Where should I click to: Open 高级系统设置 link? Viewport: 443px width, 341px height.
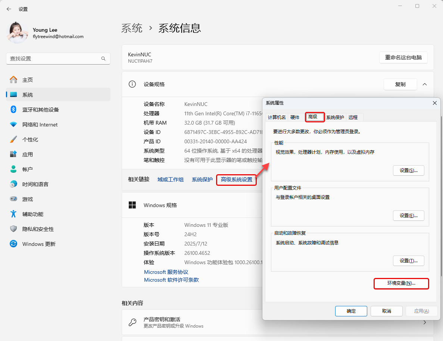(237, 180)
